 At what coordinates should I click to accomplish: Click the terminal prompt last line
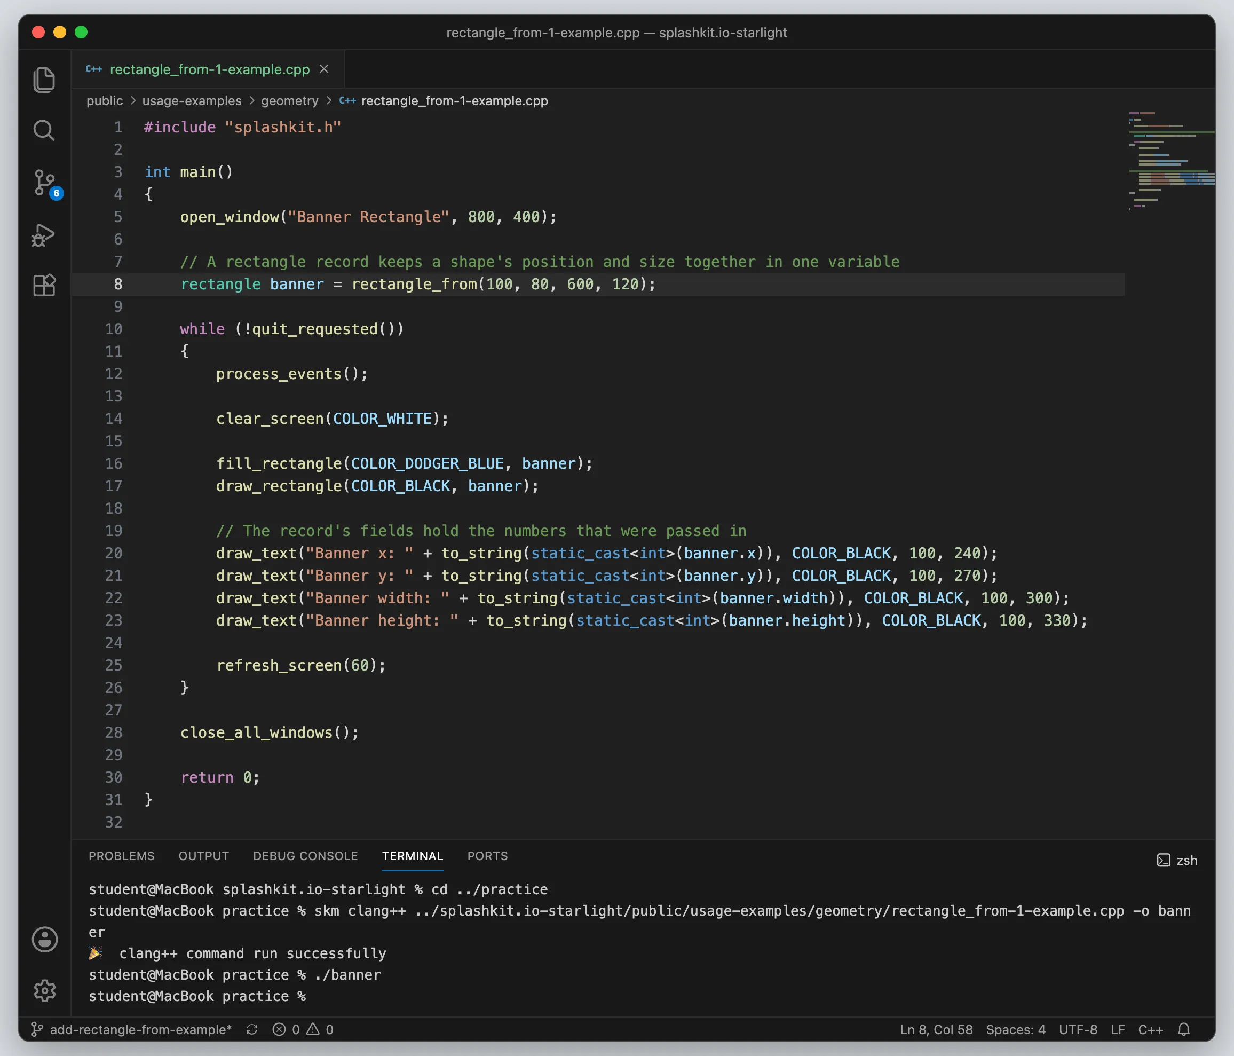coord(197,996)
